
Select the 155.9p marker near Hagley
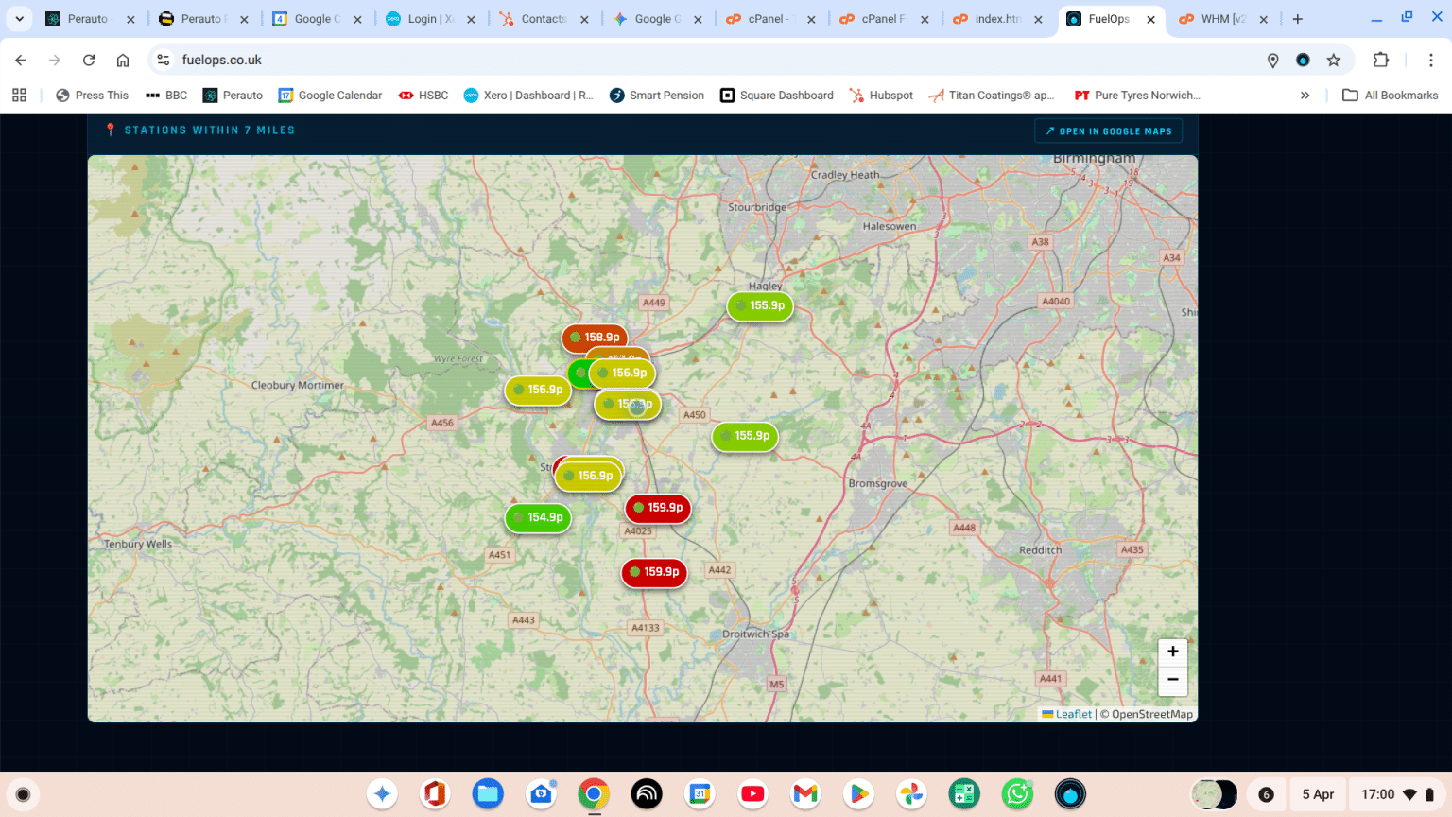(759, 305)
